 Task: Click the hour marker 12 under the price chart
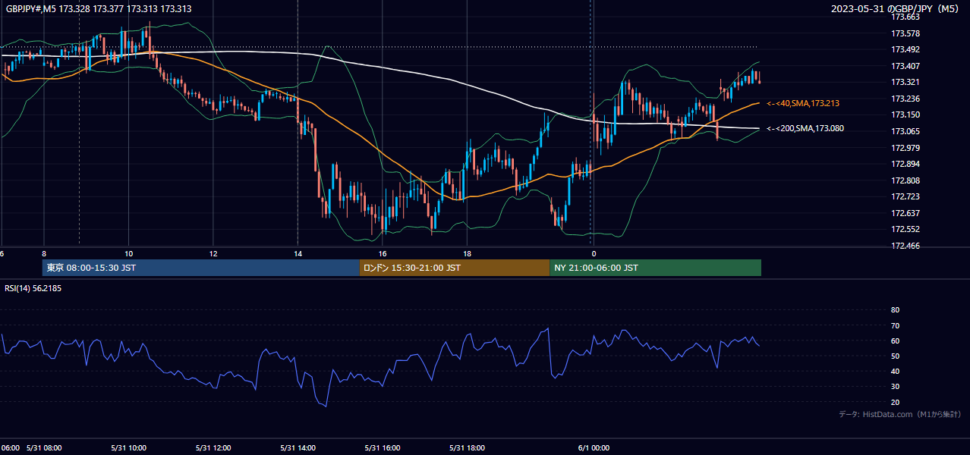(x=213, y=254)
